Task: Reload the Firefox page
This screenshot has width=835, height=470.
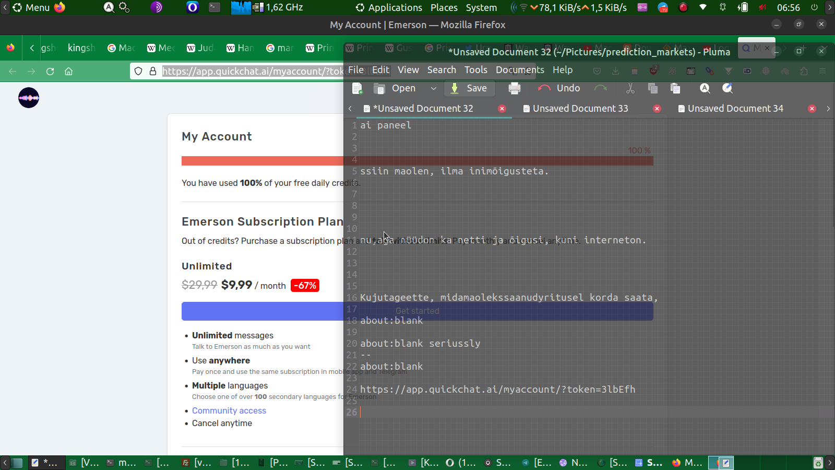Action: tap(50, 72)
